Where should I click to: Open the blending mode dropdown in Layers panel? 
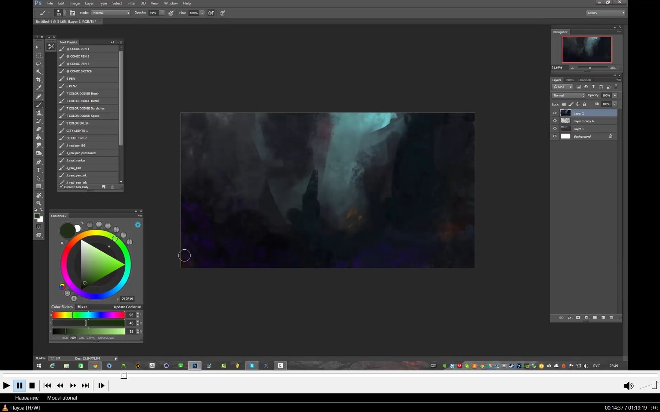568,95
